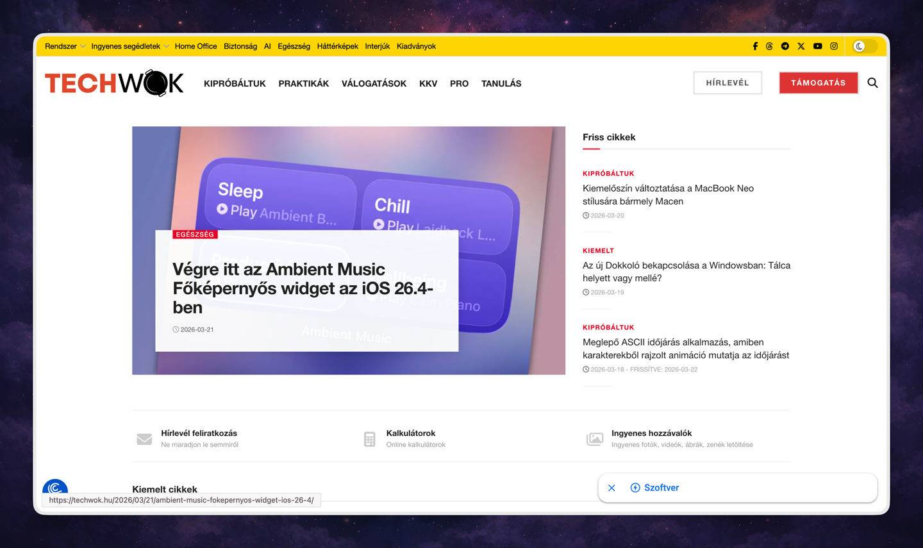Open the Kalkulátorok link
Viewport: 923px width, 548px height.
pyautogui.click(x=411, y=433)
